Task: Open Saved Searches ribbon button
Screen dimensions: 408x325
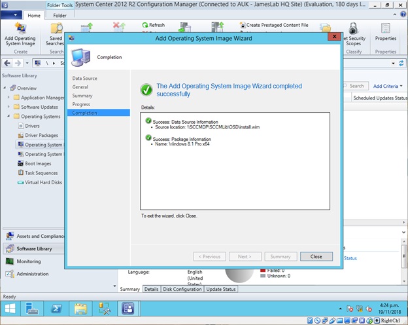Action: [56, 34]
